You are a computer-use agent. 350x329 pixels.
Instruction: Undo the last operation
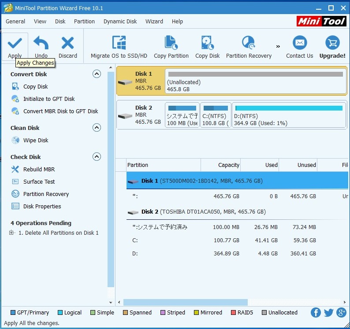[x=41, y=47]
